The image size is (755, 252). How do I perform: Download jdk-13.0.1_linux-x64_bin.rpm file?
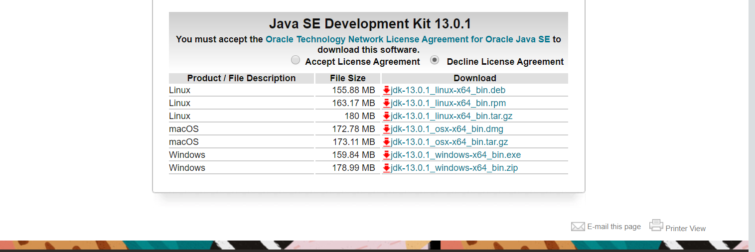pyautogui.click(x=448, y=103)
